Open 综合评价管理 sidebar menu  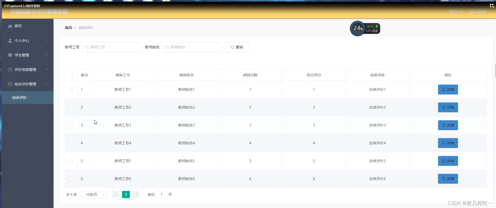[x=28, y=84]
